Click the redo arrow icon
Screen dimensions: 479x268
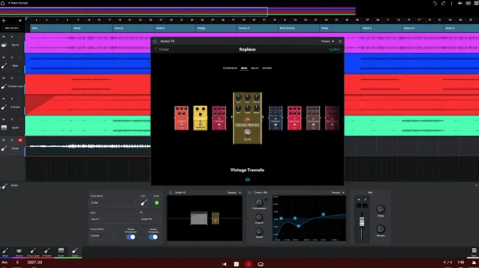[443, 3]
